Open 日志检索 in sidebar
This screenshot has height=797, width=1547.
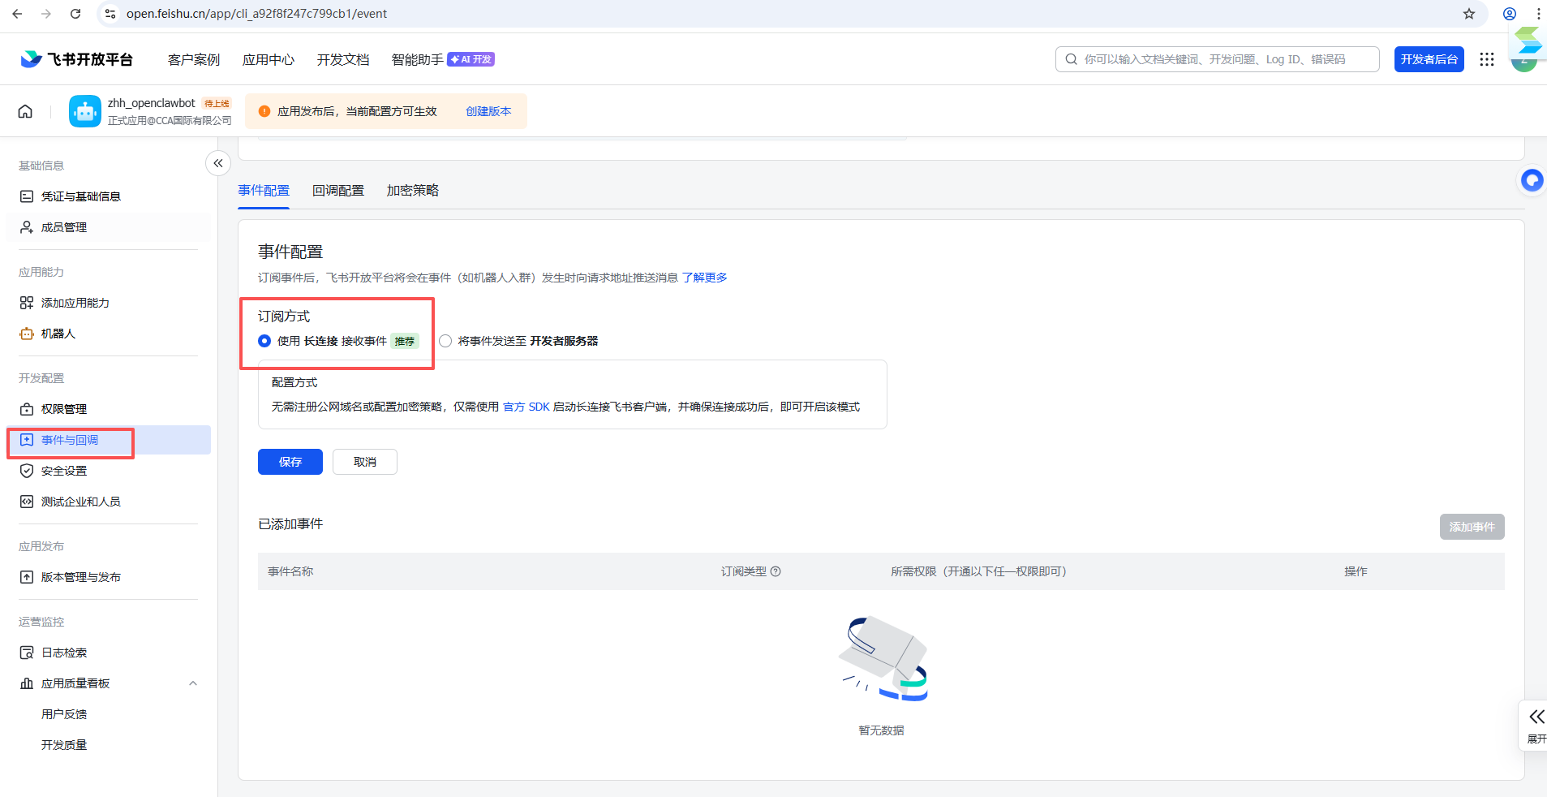pyautogui.click(x=64, y=653)
